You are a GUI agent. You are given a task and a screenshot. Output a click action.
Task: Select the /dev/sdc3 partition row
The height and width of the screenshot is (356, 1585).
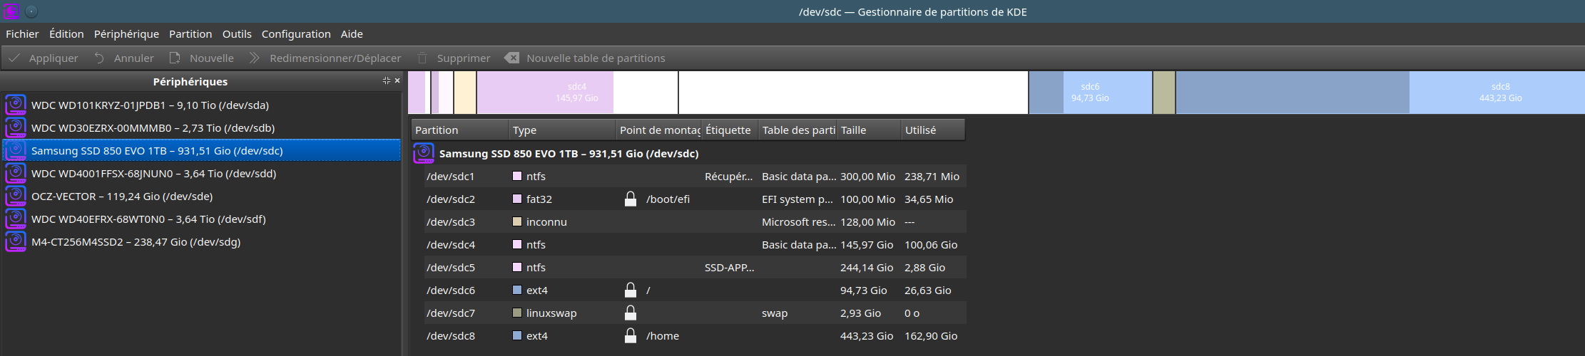pos(695,221)
